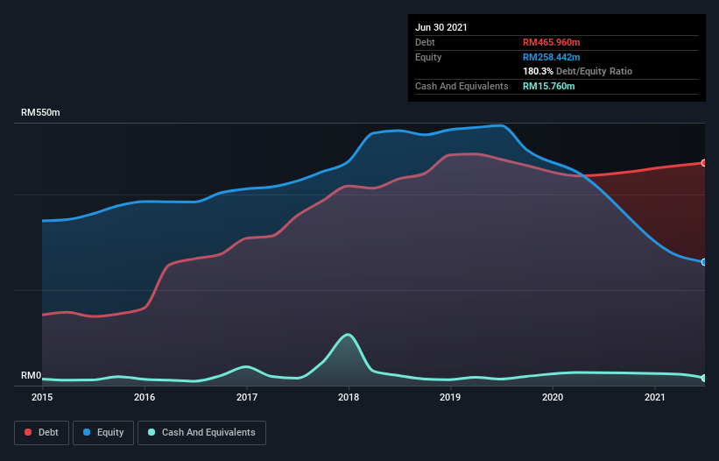The width and height of the screenshot is (719, 461).
Task: Click the RM0 y-axis label
Action: pos(32,376)
